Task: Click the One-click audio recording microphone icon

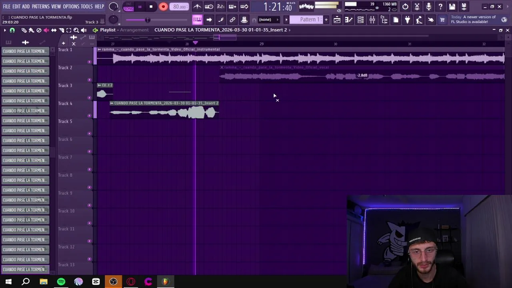Action: 429,6
